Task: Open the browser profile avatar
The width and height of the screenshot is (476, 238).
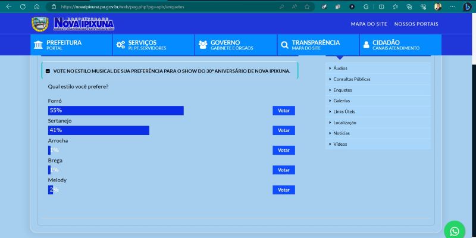Action: coord(438,7)
